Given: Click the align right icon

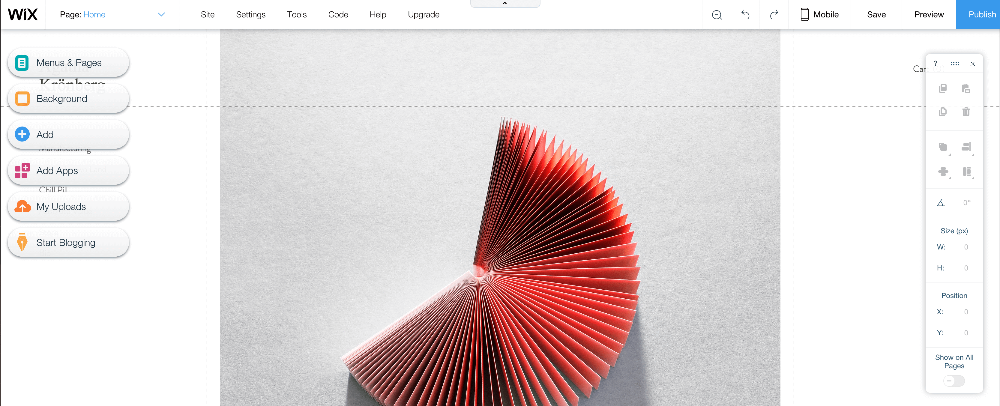Looking at the screenshot, I should coord(967,147).
